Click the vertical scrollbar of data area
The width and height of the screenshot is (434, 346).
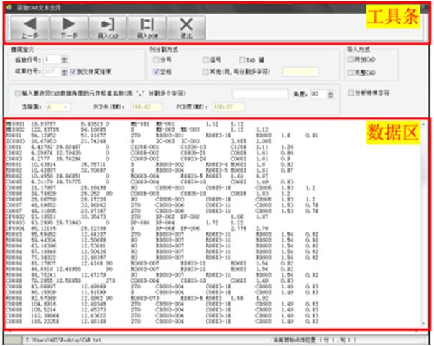pyautogui.click(x=423, y=224)
